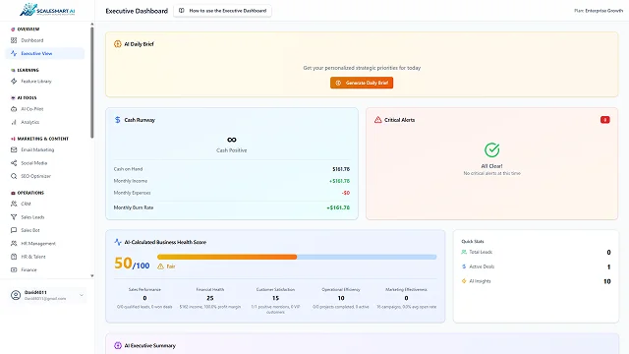Click Plan: Enterprise Growth label
Viewport: 629px width, 354px height.
pos(599,11)
